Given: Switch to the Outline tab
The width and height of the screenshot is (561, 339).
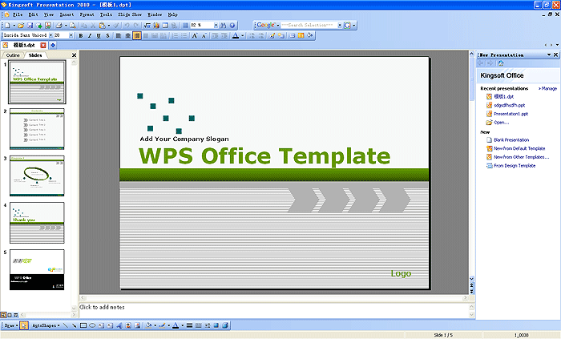Looking at the screenshot, I should click(13, 55).
